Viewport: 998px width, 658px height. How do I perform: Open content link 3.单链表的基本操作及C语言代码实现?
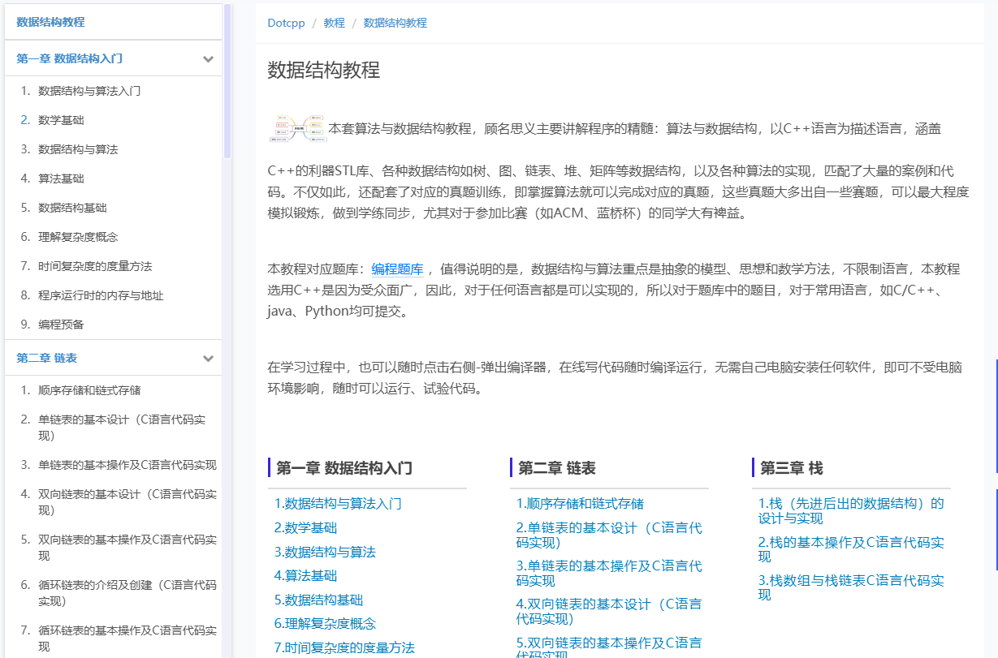(x=609, y=574)
